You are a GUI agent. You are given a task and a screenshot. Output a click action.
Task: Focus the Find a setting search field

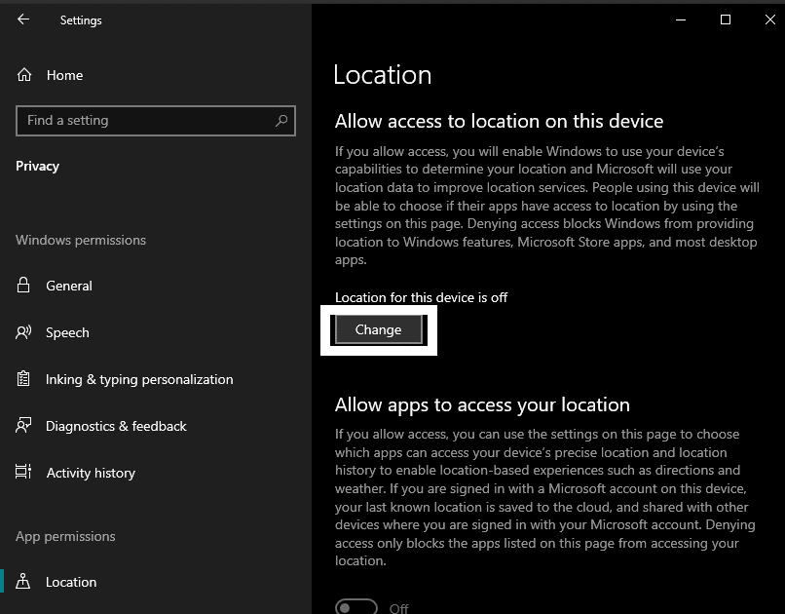pyautogui.click(x=146, y=121)
